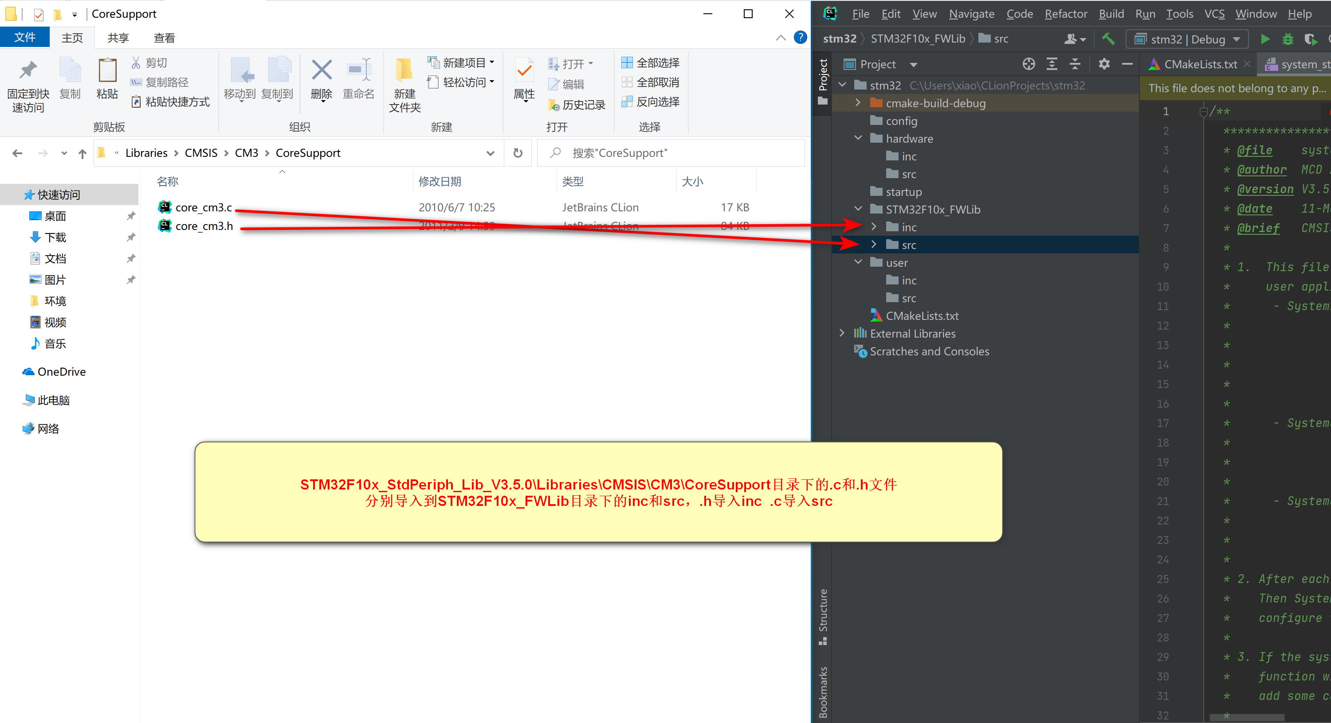This screenshot has width=1331, height=723.
Task: Open the Bookmarks tool window tab
Action: 823,692
